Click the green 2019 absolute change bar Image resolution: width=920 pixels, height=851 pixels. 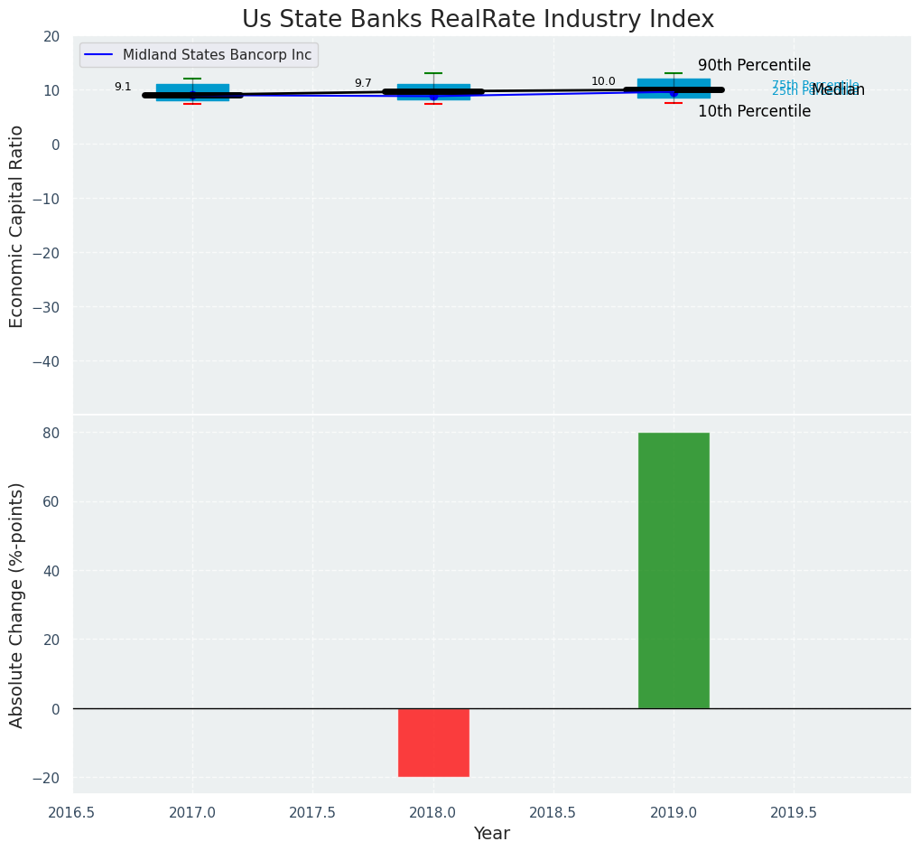point(674,570)
